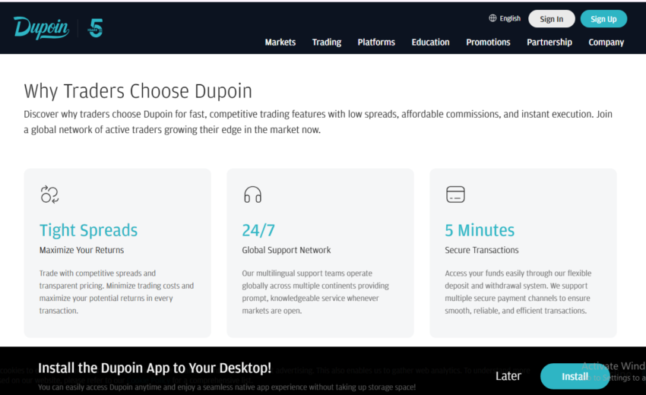Open the Markets menu
The width and height of the screenshot is (646, 395).
[x=280, y=42]
